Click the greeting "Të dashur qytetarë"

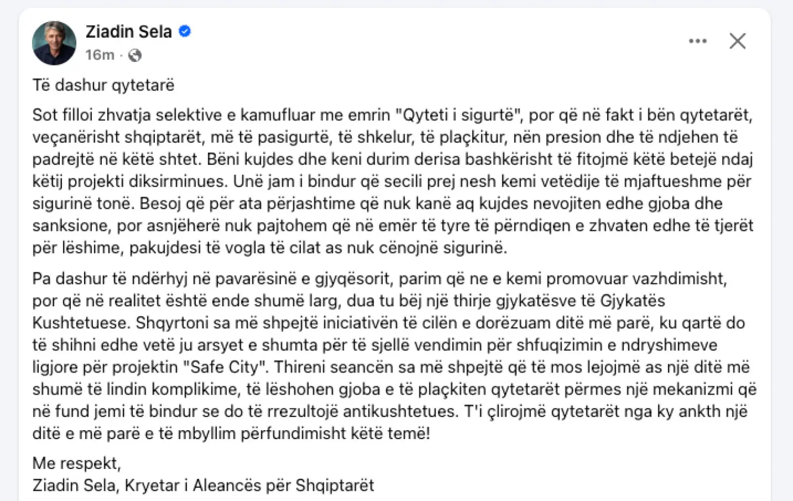(x=103, y=85)
